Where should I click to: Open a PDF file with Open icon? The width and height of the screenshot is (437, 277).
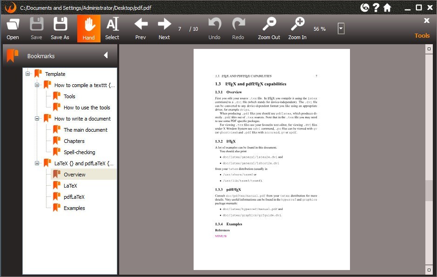[x=13, y=28]
